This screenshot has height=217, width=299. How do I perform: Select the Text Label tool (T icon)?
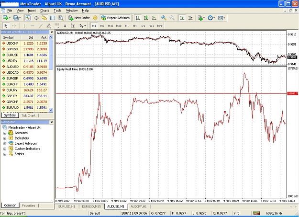point(73,26)
